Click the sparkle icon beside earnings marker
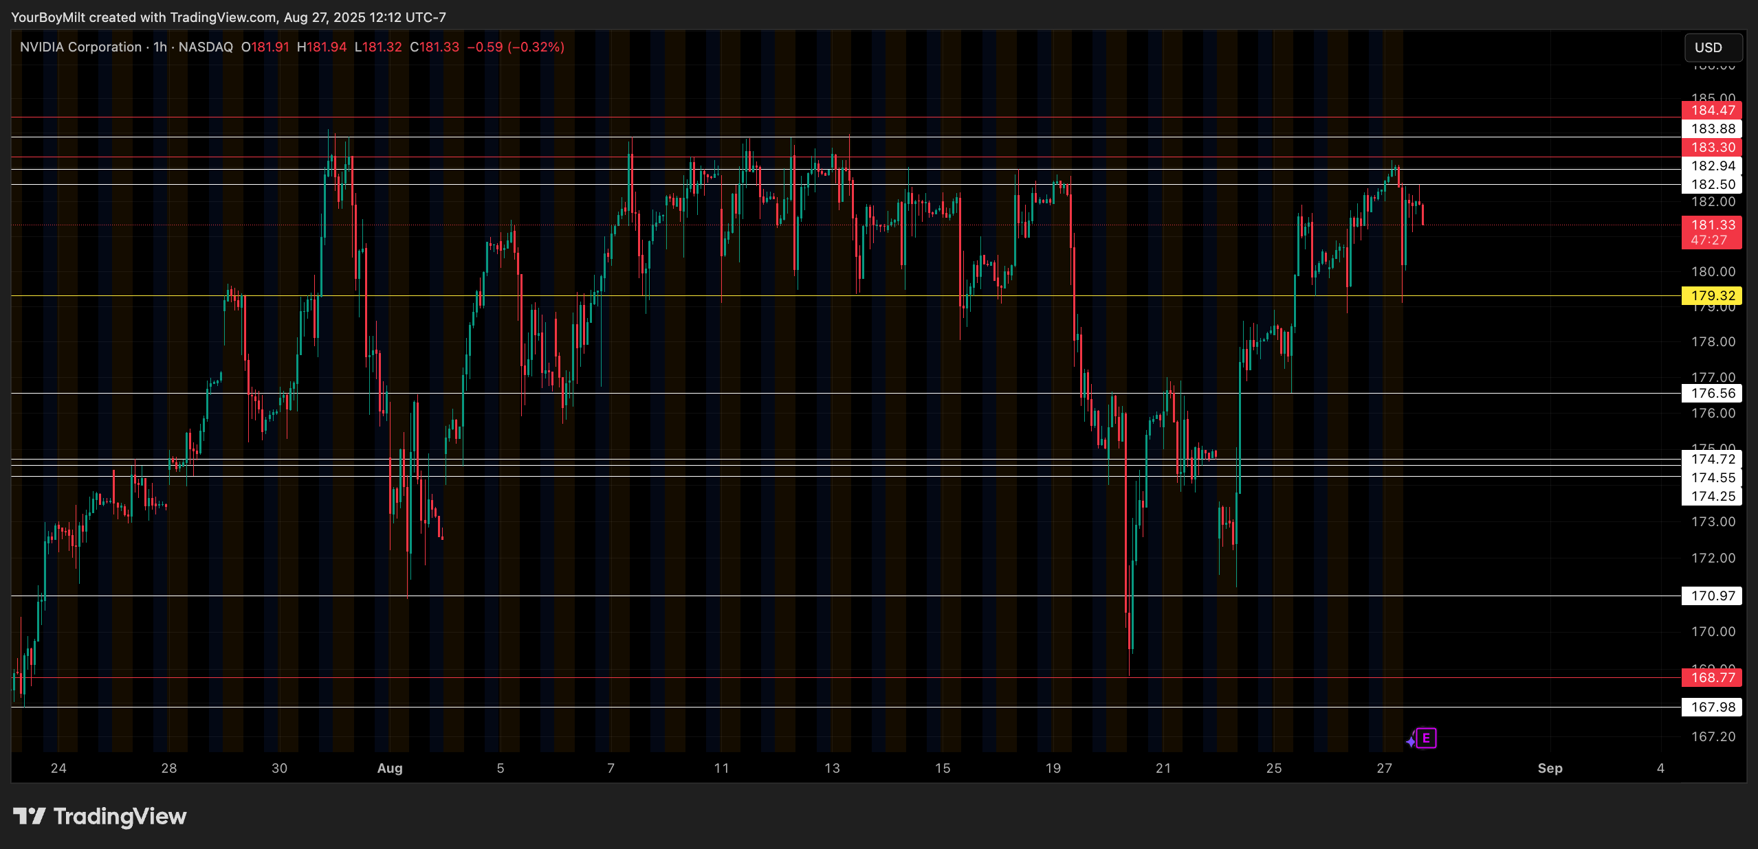Image resolution: width=1758 pixels, height=849 pixels. coord(1411,740)
